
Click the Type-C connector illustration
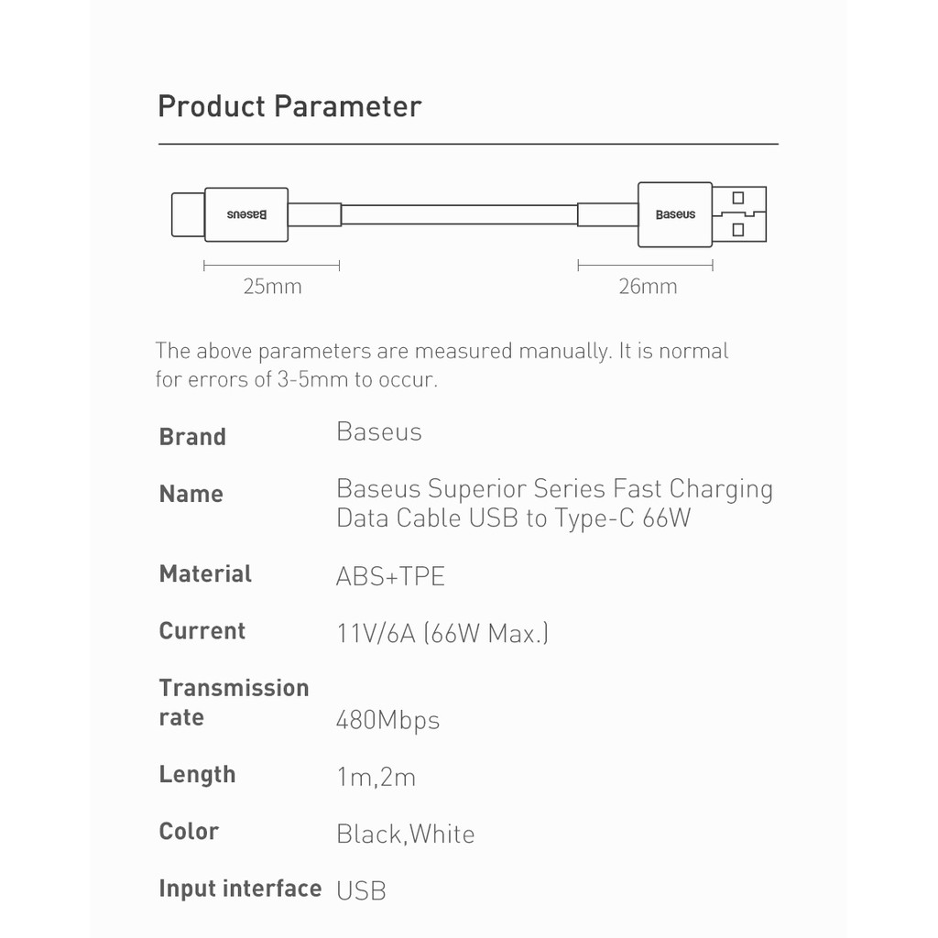click(188, 213)
